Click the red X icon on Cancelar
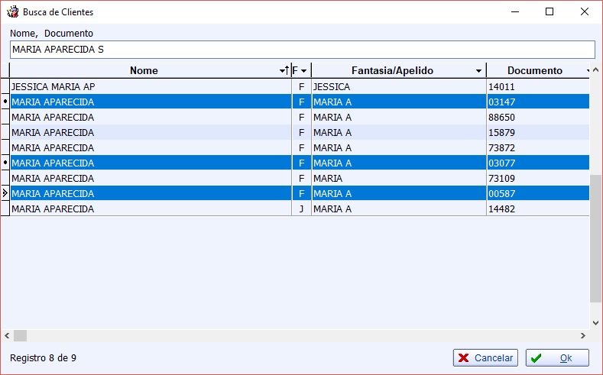 (464, 357)
